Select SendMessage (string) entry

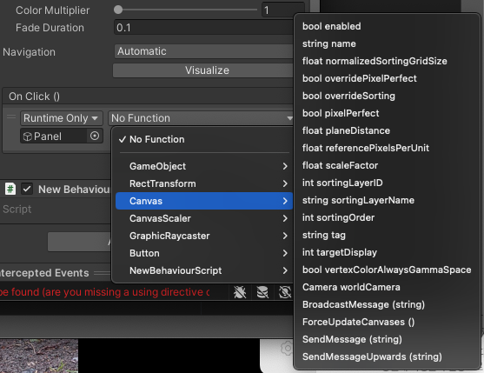tap(387, 339)
